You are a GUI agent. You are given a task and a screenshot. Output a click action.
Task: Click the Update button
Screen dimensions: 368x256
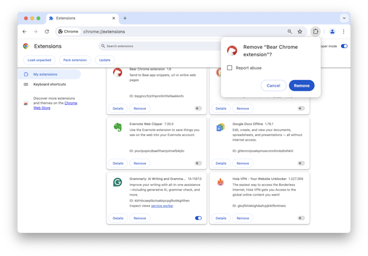105,60
